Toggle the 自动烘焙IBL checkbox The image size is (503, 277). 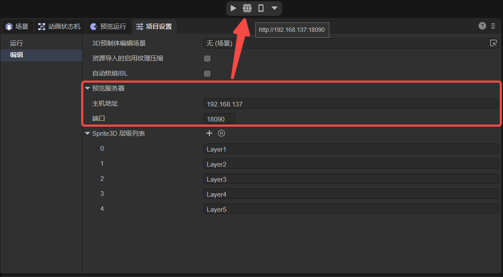pyautogui.click(x=207, y=73)
